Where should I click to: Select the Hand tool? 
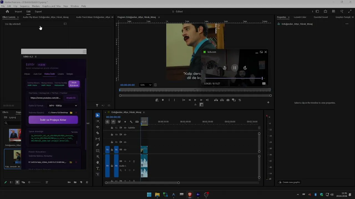tap(98, 162)
